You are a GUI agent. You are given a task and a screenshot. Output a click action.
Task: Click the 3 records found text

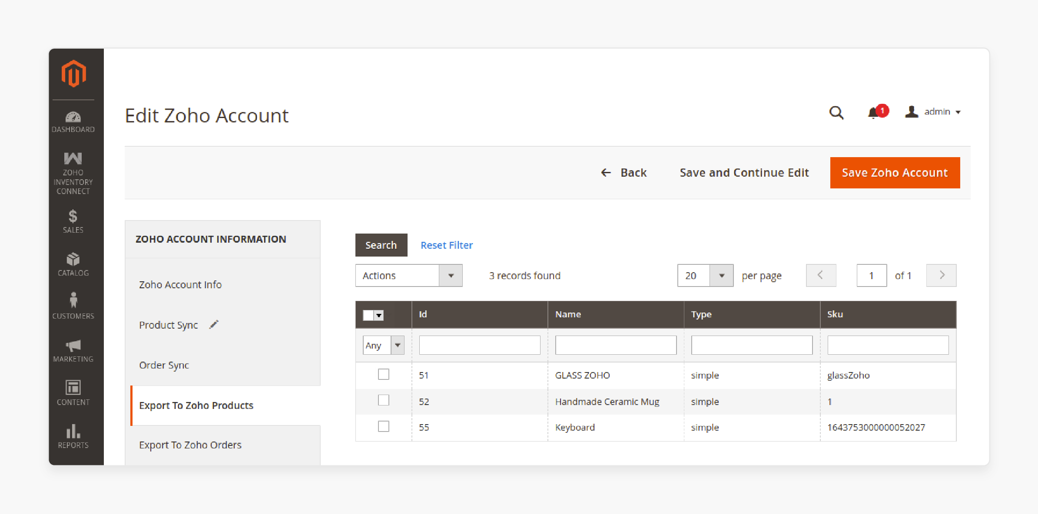524,276
